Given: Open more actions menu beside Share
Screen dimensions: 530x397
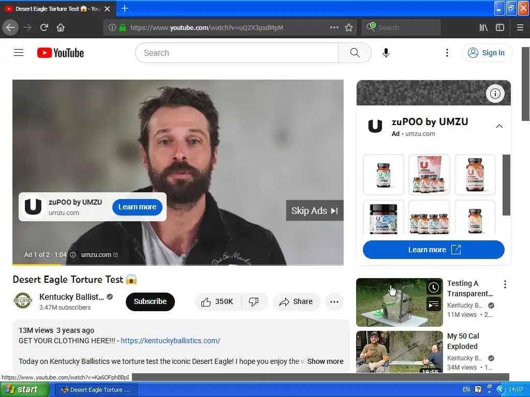Looking at the screenshot, I should pyautogui.click(x=334, y=301).
